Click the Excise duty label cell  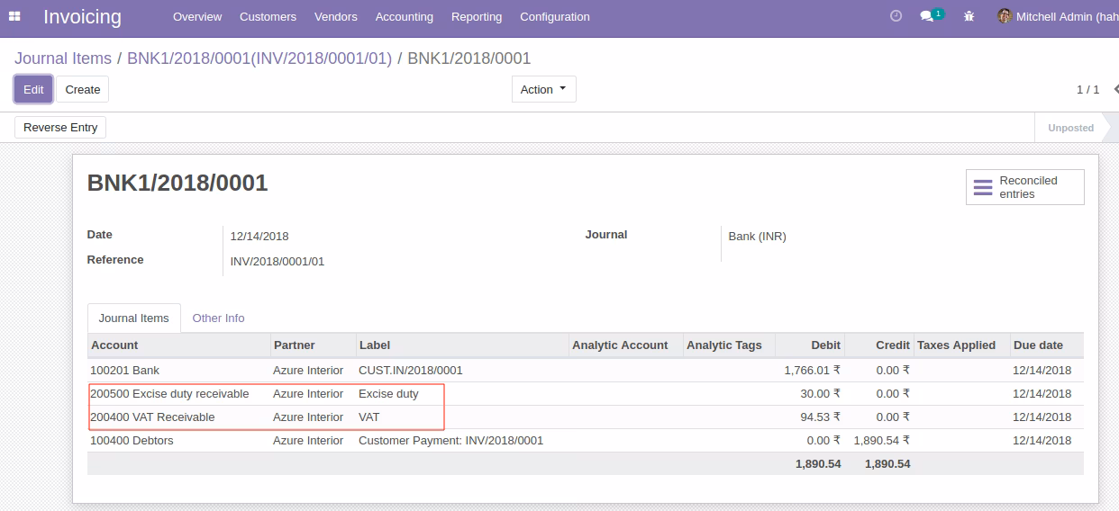388,394
